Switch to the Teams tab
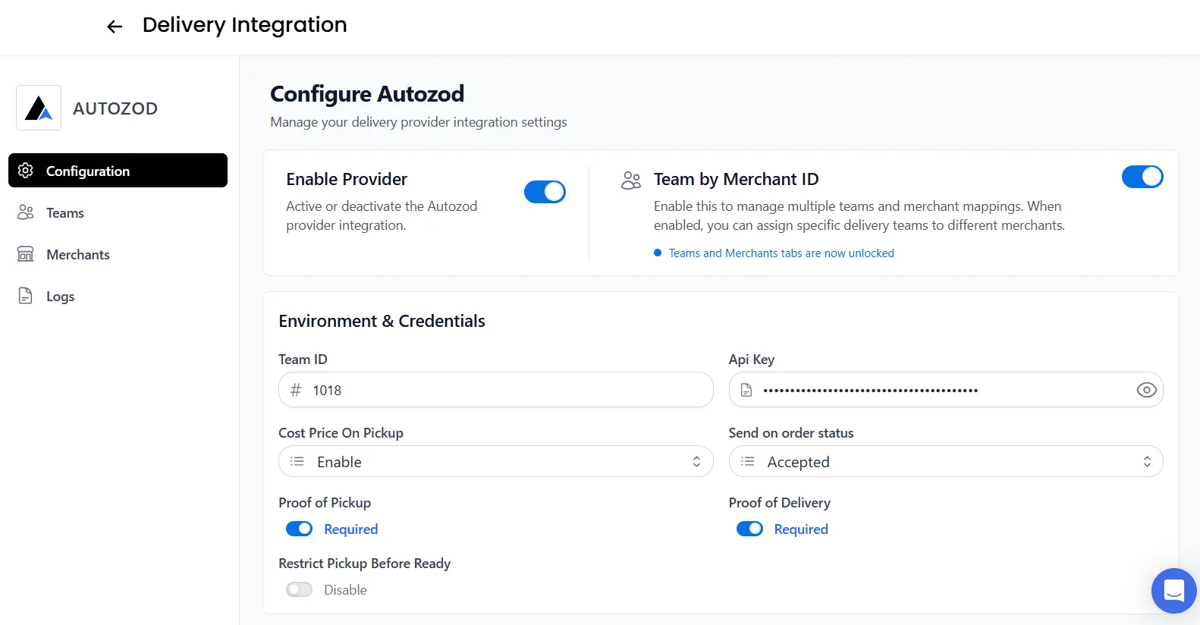1200x625 pixels. [118, 212]
